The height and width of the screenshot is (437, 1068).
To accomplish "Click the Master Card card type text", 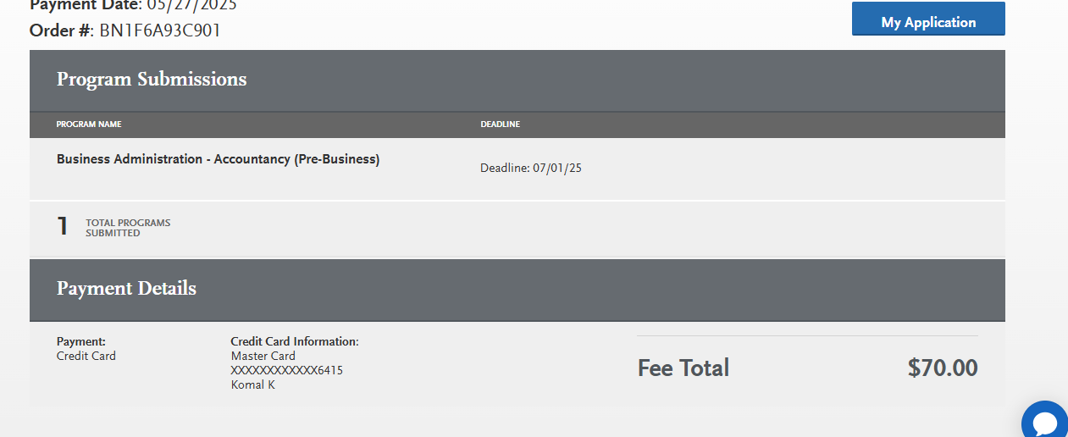I will click(x=263, y=357).
